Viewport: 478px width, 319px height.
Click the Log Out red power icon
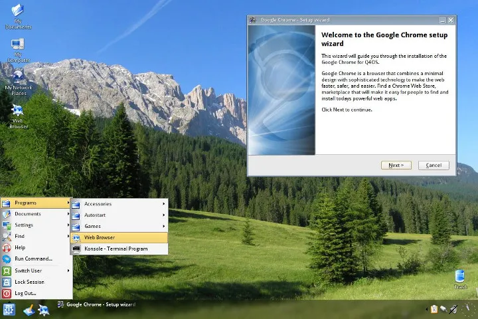[x=7, y=293]
